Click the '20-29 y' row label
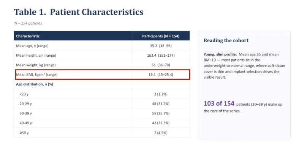Screen dimensions: 304x153 click(x=25, y=104)
